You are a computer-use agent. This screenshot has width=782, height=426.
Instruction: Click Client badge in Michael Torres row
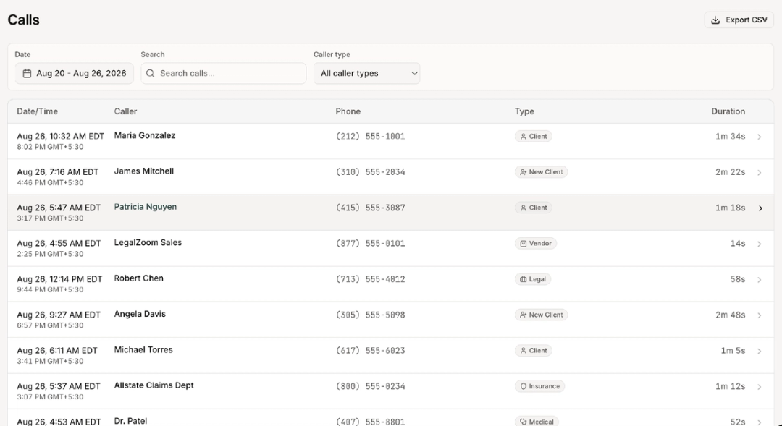coord(533,351)
